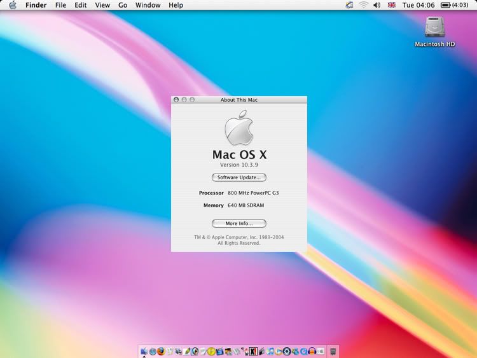This screenshot has width=477, height=358.
Task: Open the volume control menu
Action: tap(377, 5)
